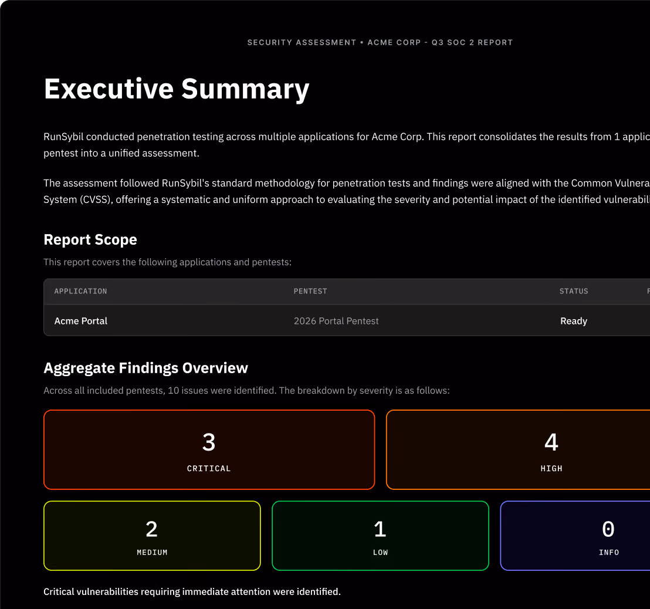Click the Ready status cell
This screenshot has height=609, width=650.
click(574, 321)
